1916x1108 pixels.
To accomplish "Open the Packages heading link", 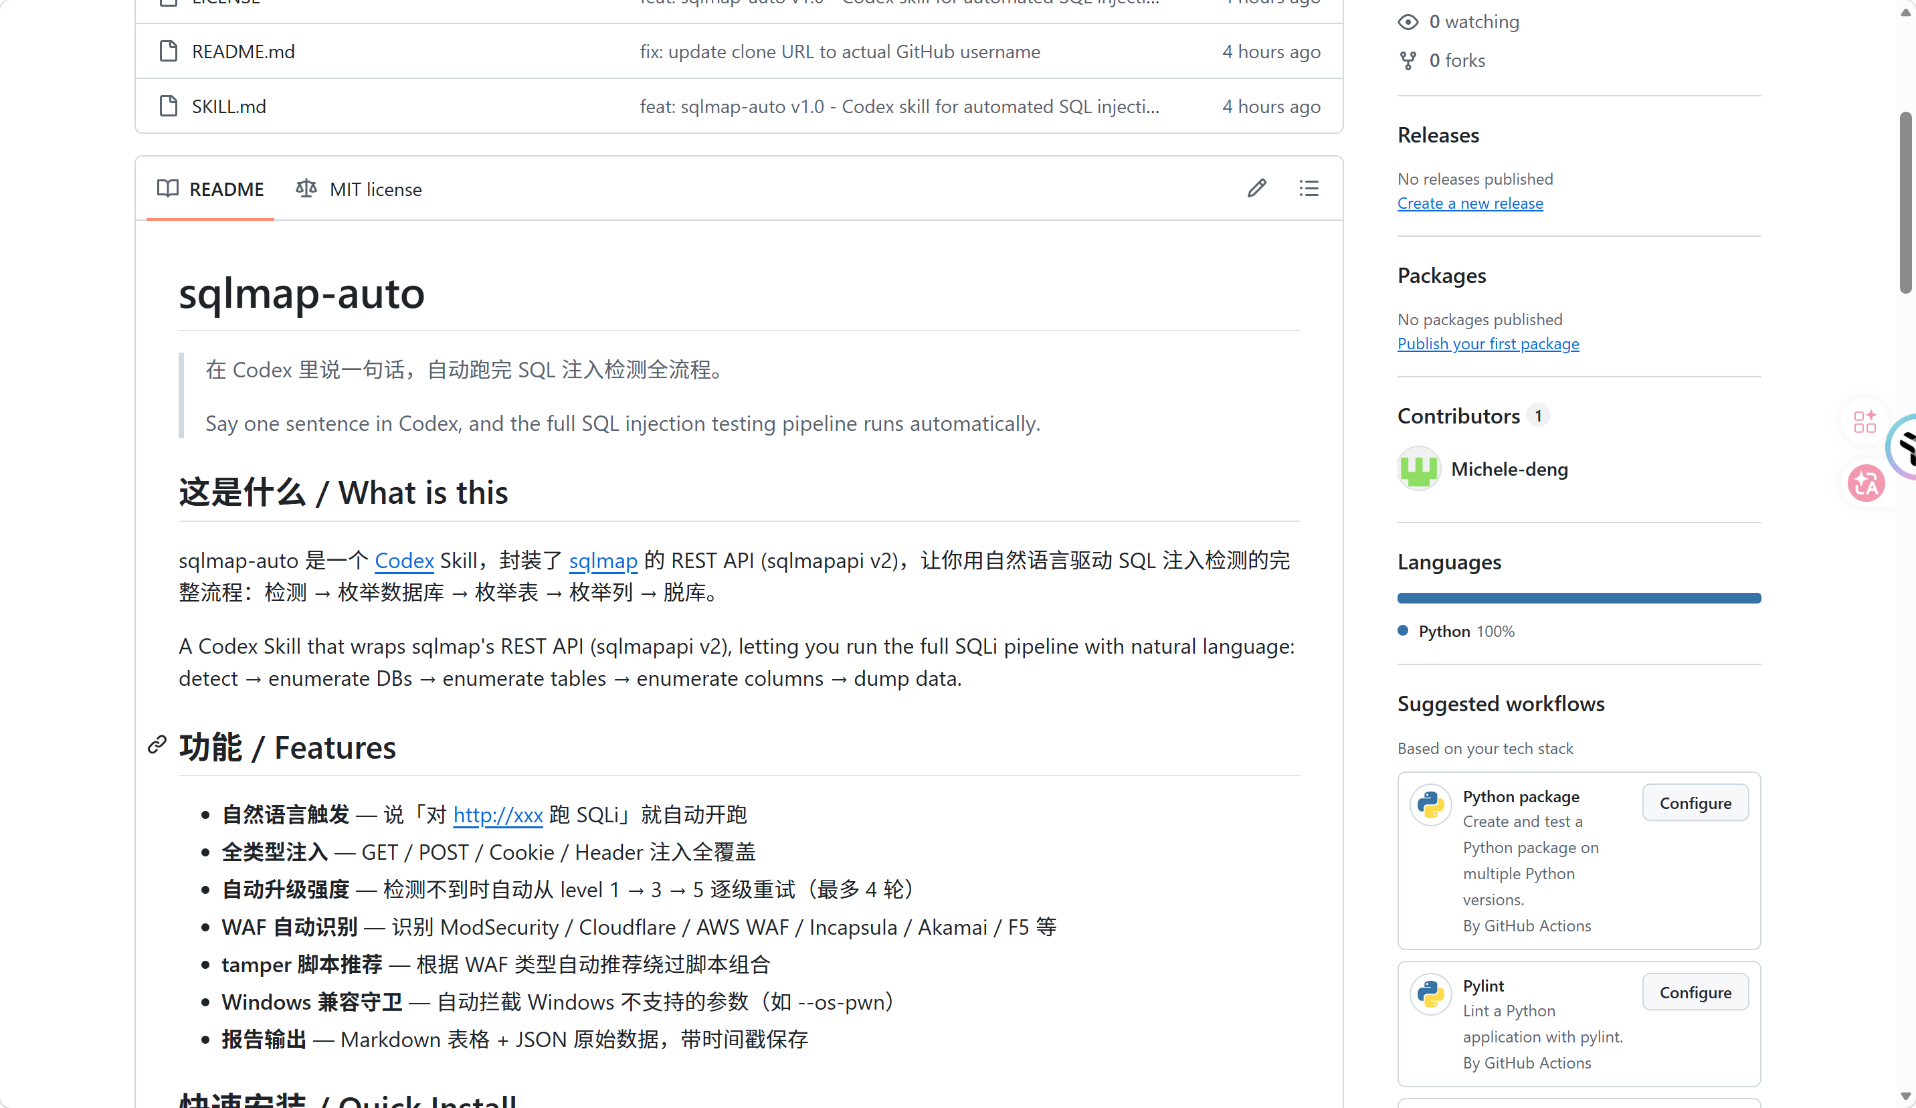I will click(x=1442, y=275).
